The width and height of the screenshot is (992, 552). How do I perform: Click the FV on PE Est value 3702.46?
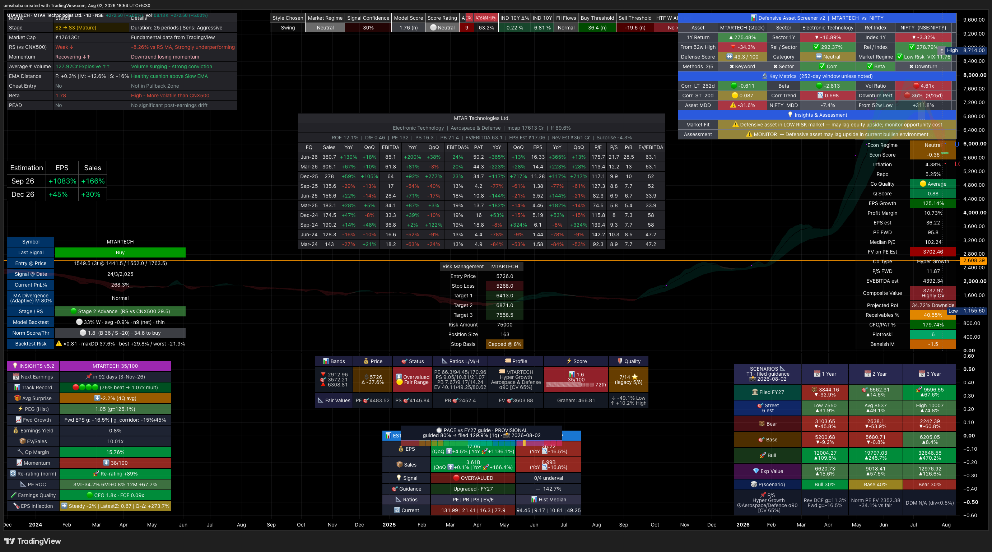933,252
